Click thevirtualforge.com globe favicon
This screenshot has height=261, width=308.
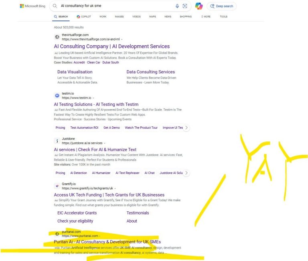[57, 37]
